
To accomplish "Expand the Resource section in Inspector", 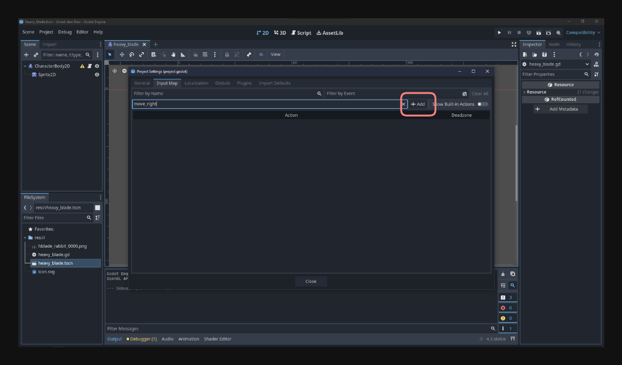I will click(561, 92).
